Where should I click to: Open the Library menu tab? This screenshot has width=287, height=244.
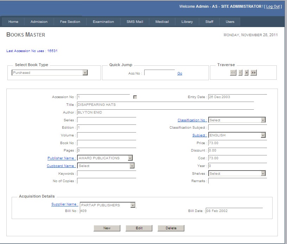(x=187, y=22)
